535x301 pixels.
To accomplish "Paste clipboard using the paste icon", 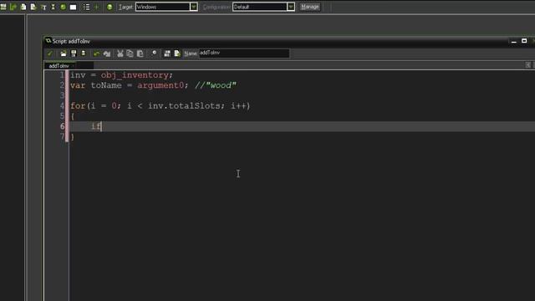I will (x=140, y=54).
